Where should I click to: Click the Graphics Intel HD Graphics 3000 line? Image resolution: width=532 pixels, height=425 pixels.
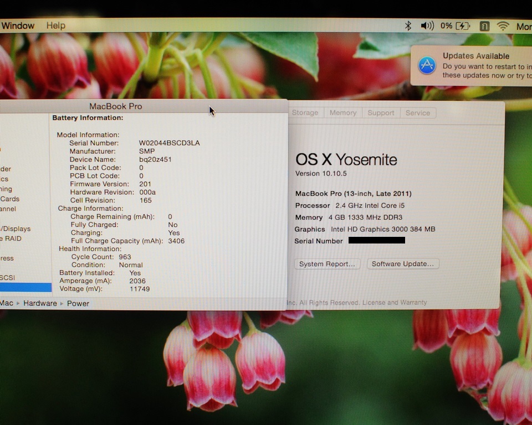pos(365,229)
